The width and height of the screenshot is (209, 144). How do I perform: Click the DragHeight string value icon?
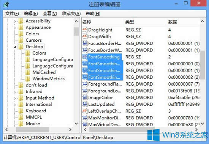tap(85, 30)
